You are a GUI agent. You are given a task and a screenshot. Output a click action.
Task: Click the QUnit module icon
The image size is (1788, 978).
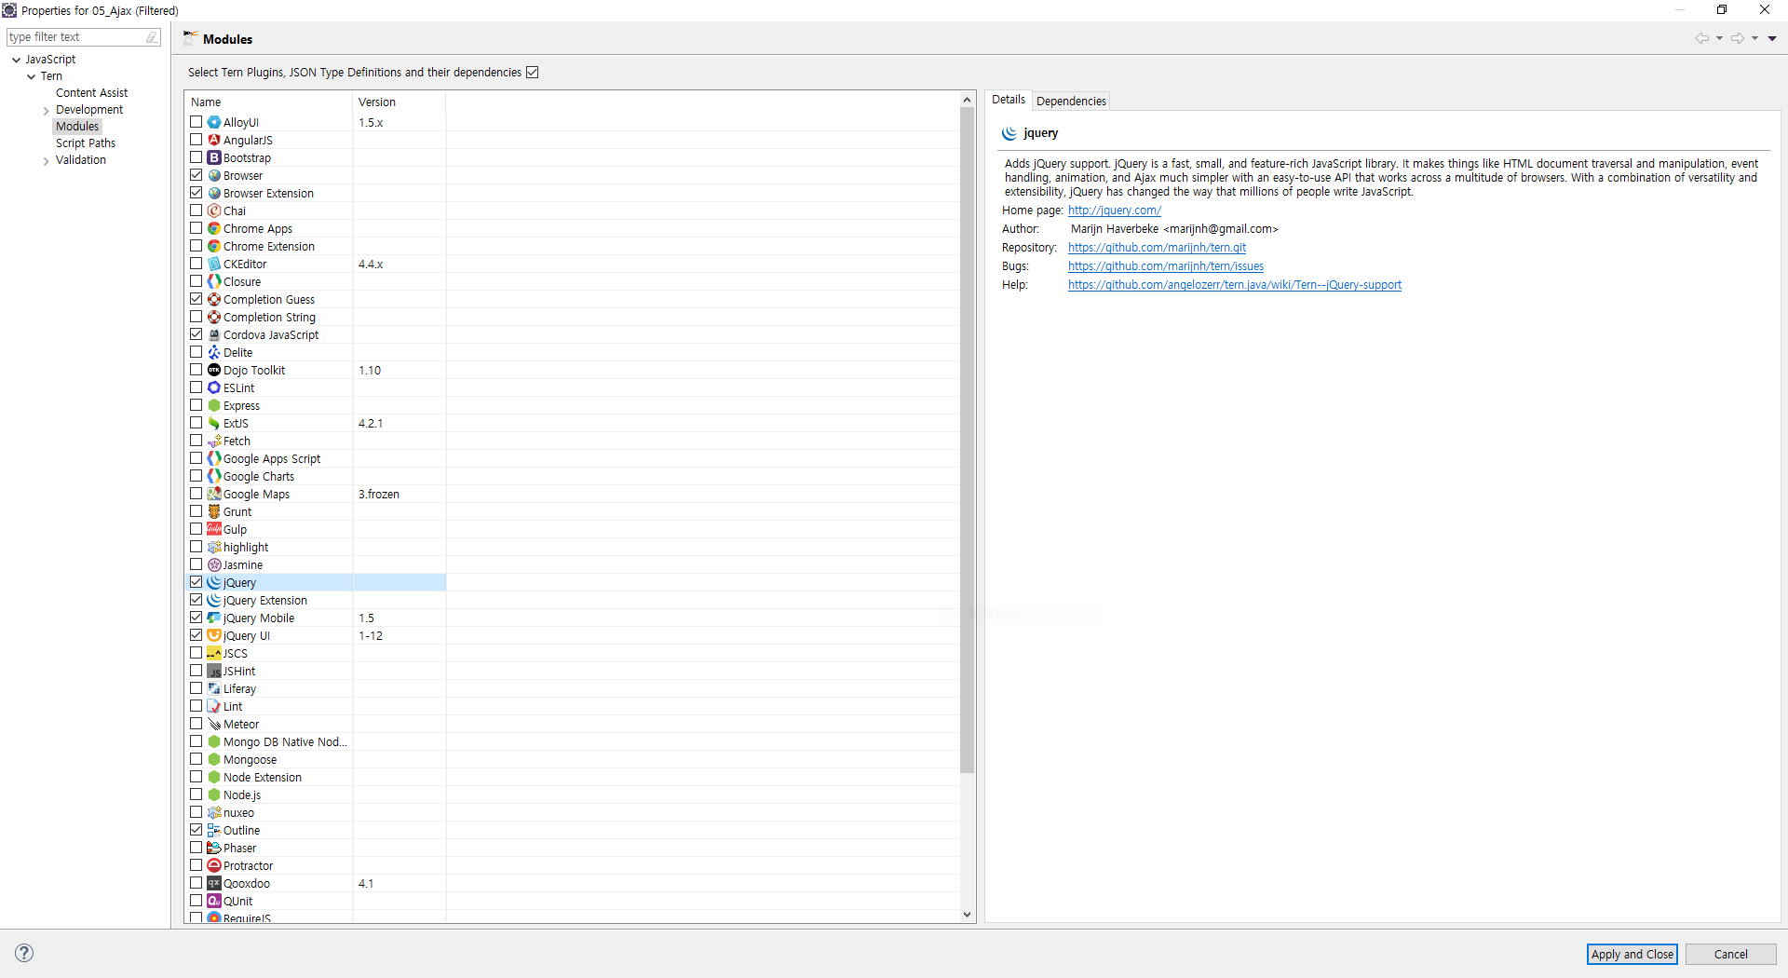click(x=214, y=901)
